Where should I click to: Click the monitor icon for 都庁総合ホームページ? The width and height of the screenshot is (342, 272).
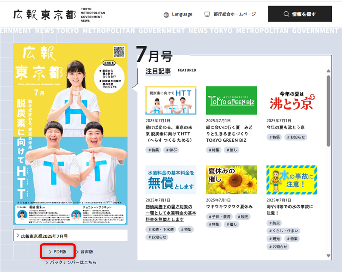pos(207,14)
